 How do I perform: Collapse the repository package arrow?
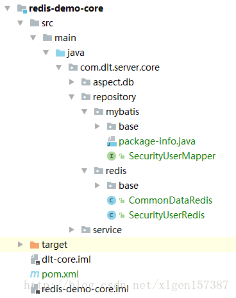tap(71, 97)
